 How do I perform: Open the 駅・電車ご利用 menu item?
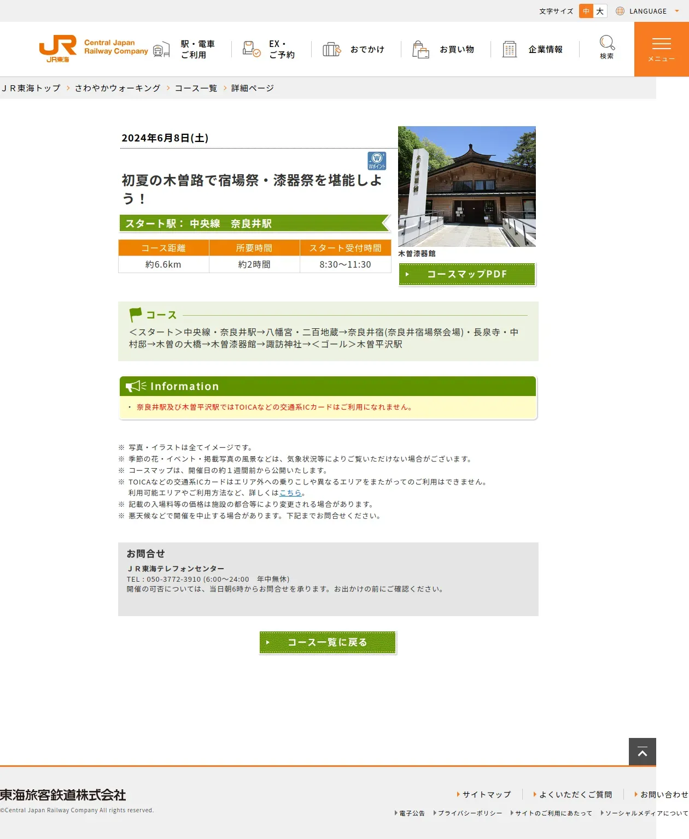(x=198, y=49)
